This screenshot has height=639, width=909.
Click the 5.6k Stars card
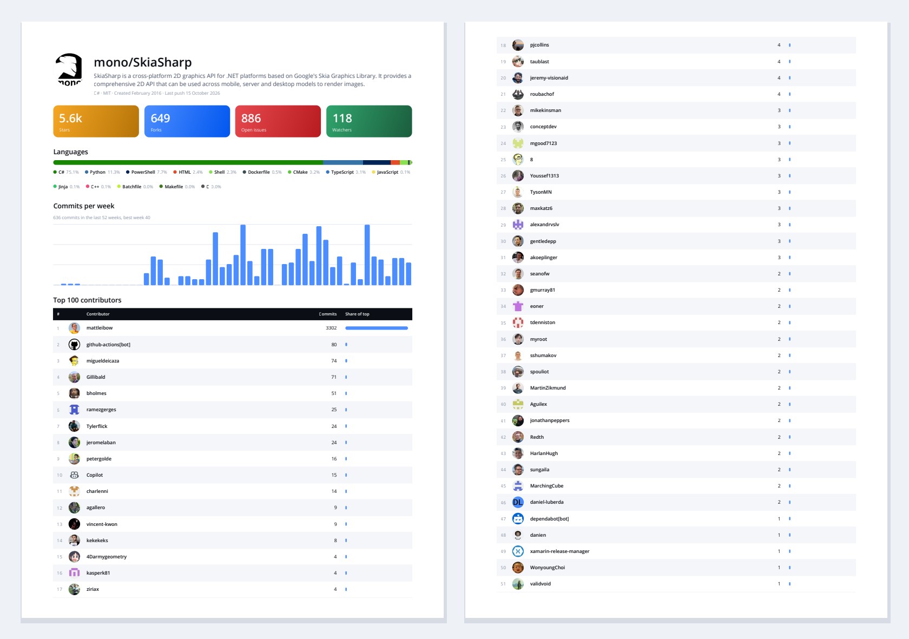96,121
